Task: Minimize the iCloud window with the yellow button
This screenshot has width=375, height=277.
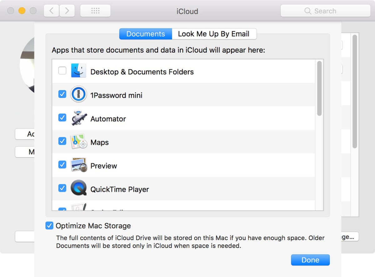Action: pos(22,11)
